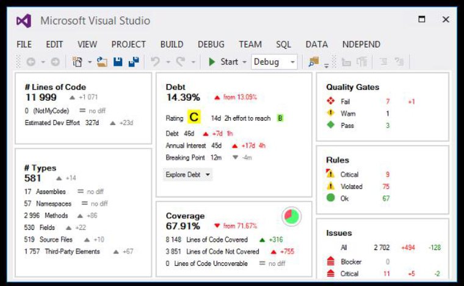The image size is (464, 286).
Task: Open the PROJECT menu
Action: pyautogui.click(x=129, y=45)
